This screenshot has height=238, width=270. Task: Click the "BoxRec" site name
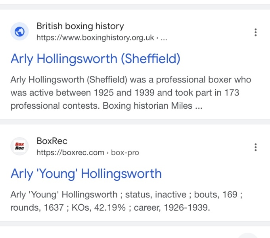pos(52,141)
